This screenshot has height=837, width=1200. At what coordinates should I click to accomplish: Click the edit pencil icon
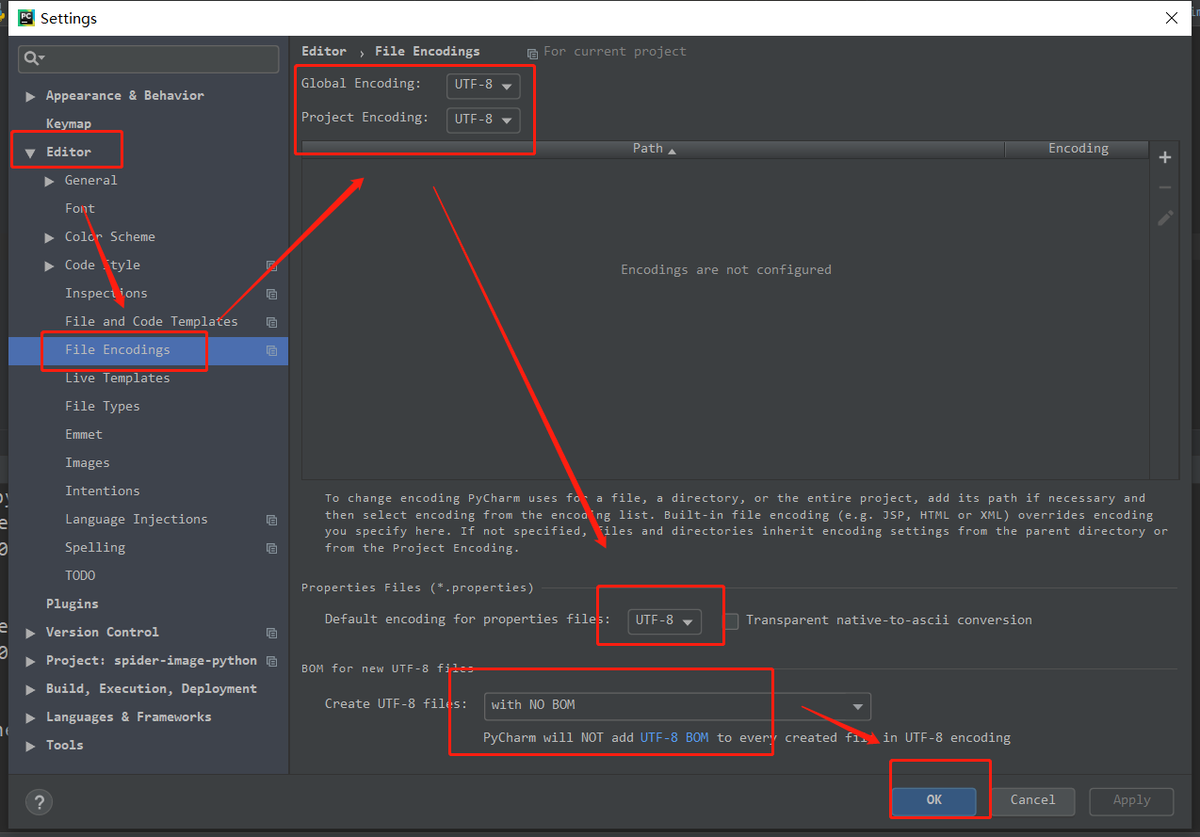(x=1165, y=217)
